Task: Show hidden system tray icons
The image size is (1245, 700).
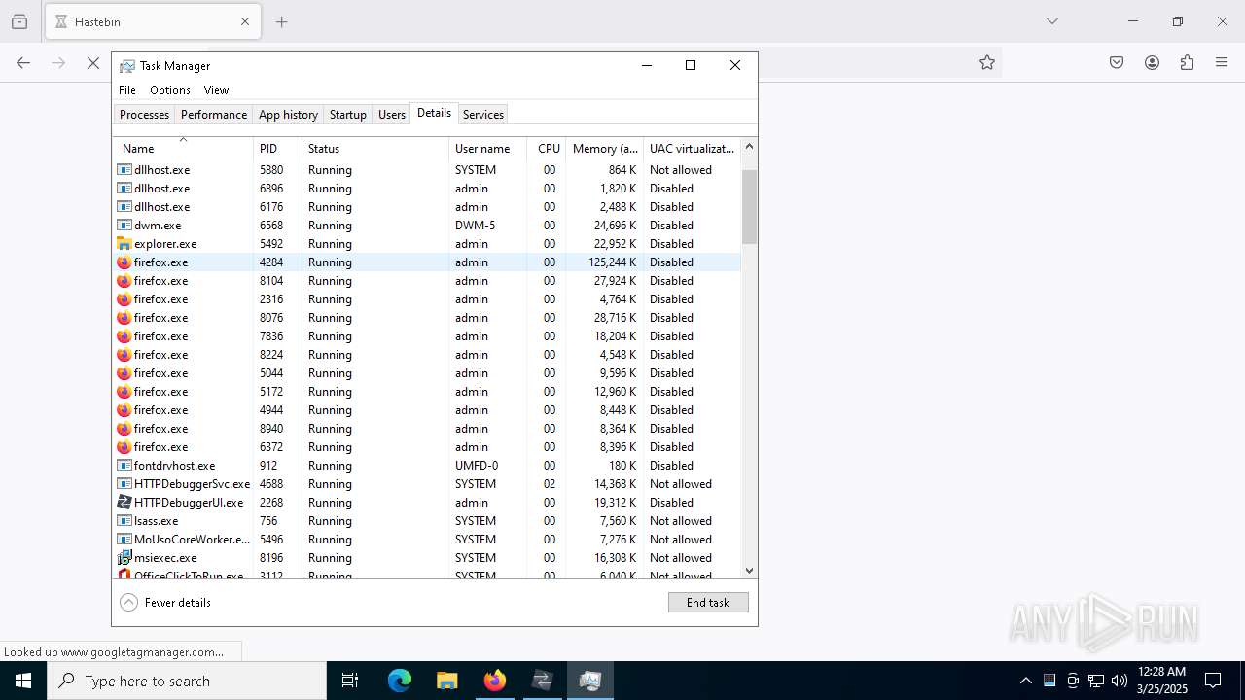Action: click(1025, 681)
